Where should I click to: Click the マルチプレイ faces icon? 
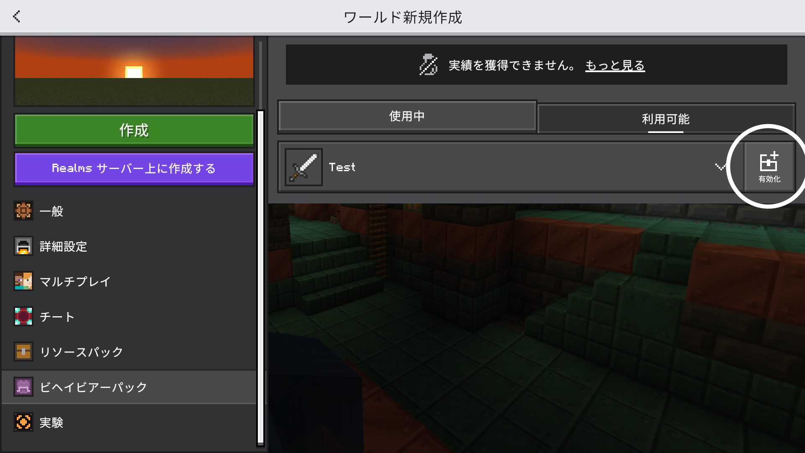point(23,281)
